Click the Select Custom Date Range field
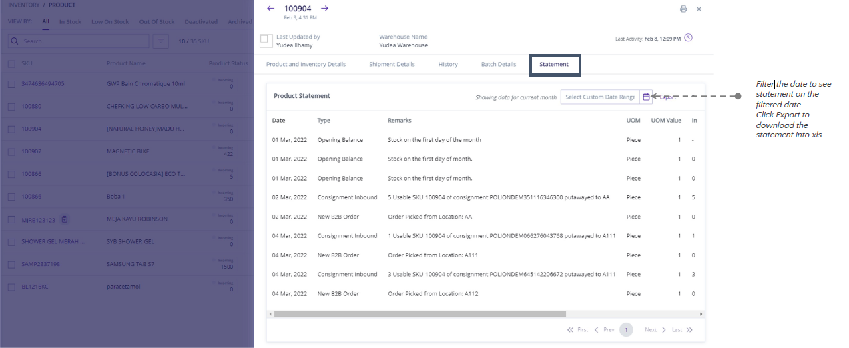 tap(600, 97)
